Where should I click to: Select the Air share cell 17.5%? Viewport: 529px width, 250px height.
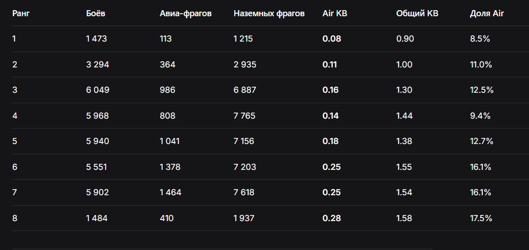tap(481, 218)
